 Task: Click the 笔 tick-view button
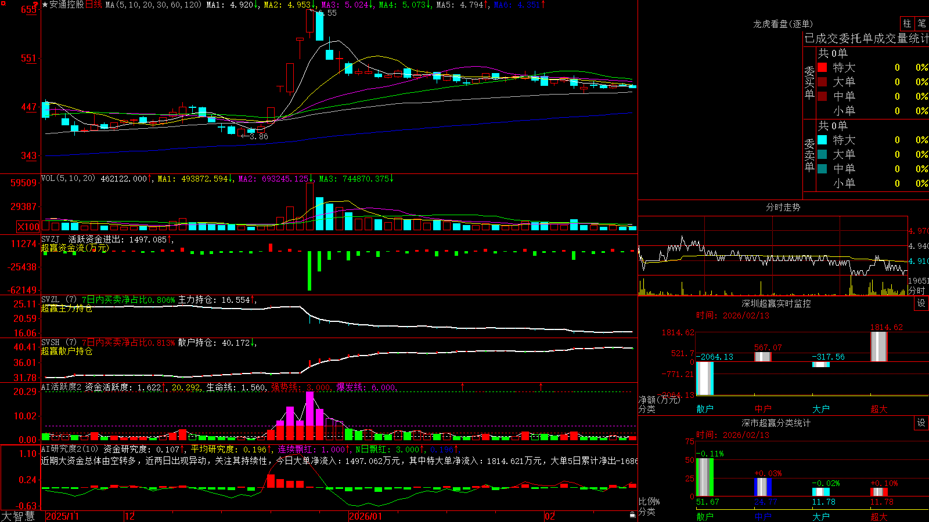point(921,24)
